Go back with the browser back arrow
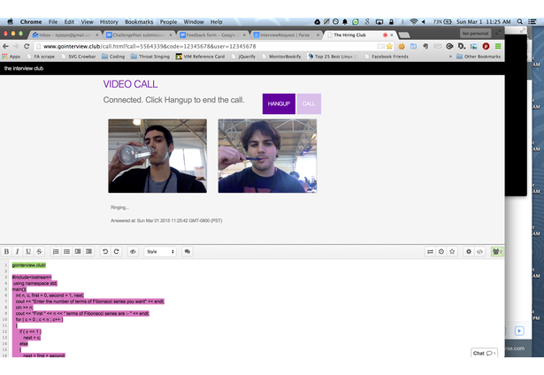Viewport: 544px width, 375px height. point(5,46)
